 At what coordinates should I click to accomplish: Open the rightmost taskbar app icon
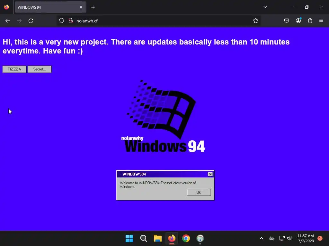[x=200, y=238]
